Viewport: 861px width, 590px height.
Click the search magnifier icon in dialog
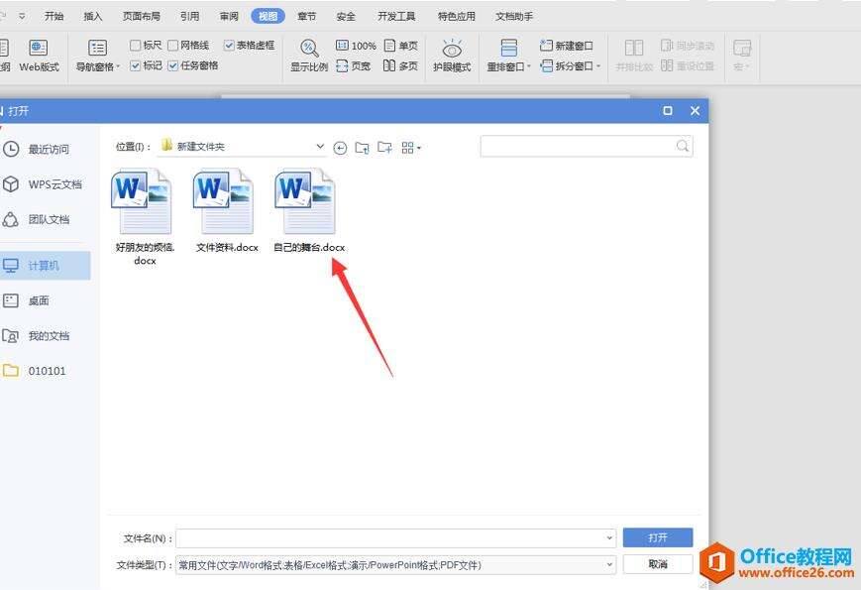click(x=683, y=146)
